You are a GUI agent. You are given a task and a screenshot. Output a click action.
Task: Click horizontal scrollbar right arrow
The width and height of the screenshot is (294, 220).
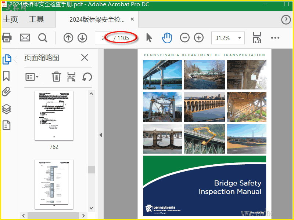83,216
